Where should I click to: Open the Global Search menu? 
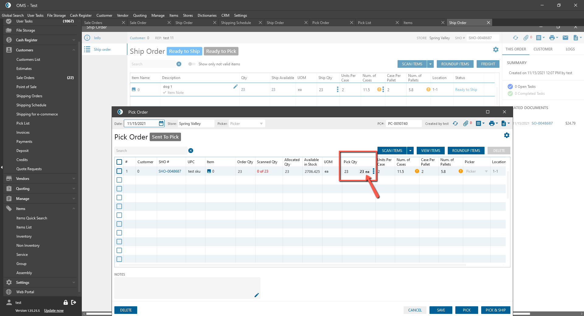(13, 15)
